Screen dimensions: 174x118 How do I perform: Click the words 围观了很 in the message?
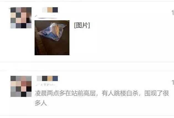click(x=157, y=93)
